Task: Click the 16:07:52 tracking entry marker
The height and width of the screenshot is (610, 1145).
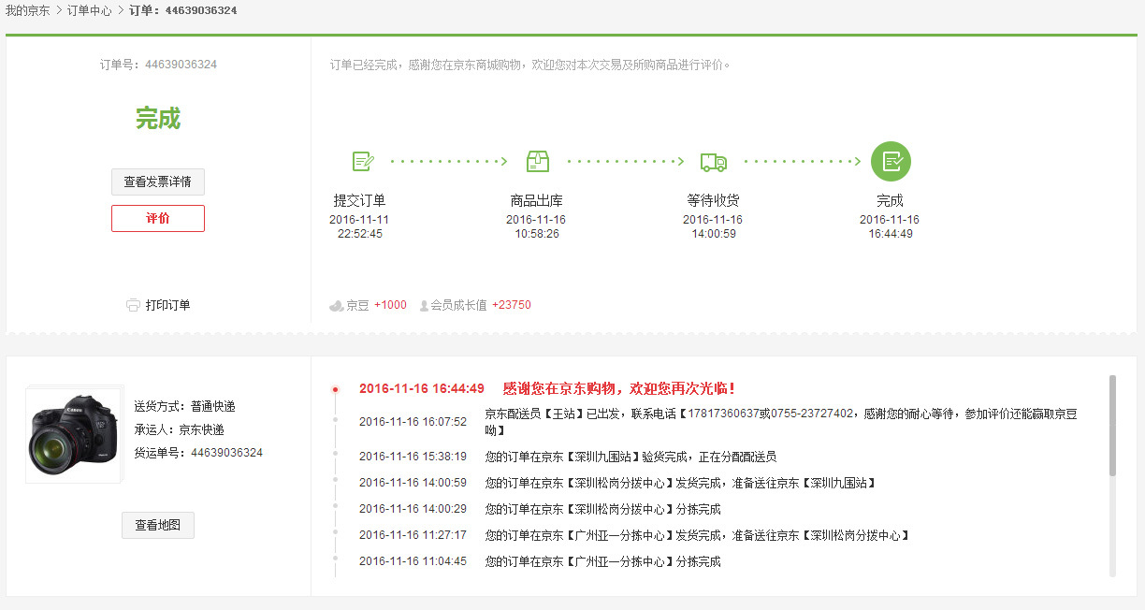Action: 335,420
